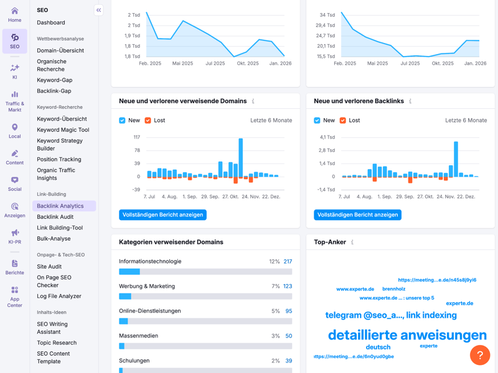Viewport: 498px width, 373px height.
Task: Toggle New checkbox in Backlinks chart
Action: pyautogui.click(x=317, y=120)
